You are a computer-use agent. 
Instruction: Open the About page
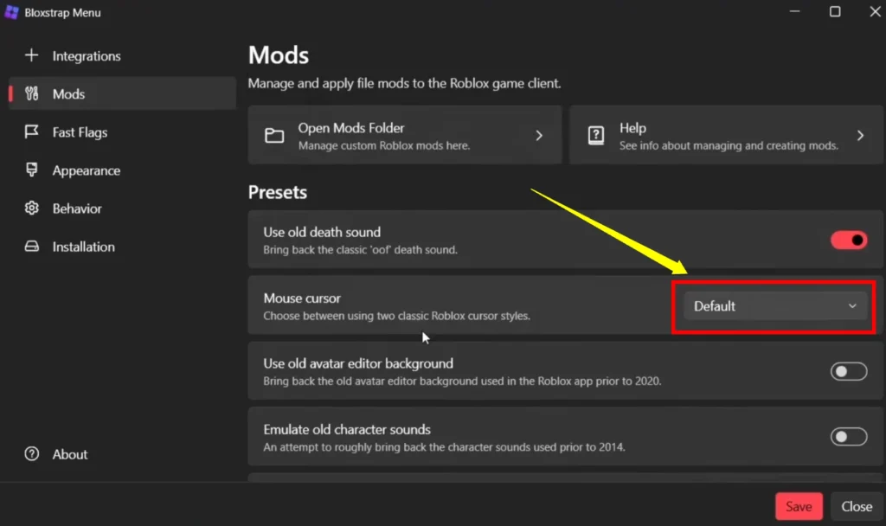click(x=122, y=454)
